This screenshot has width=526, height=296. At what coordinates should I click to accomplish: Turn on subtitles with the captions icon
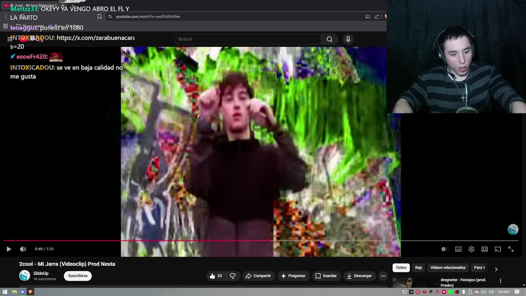click(458, 249)
